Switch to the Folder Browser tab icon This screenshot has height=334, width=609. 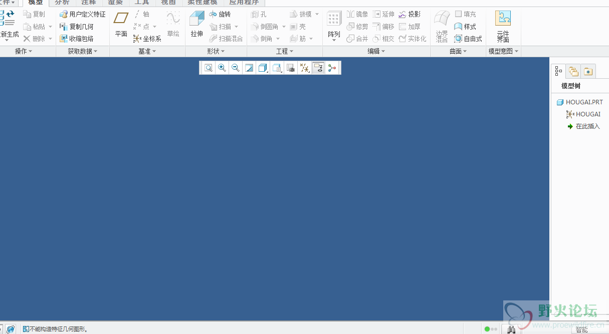pos(573,71)
